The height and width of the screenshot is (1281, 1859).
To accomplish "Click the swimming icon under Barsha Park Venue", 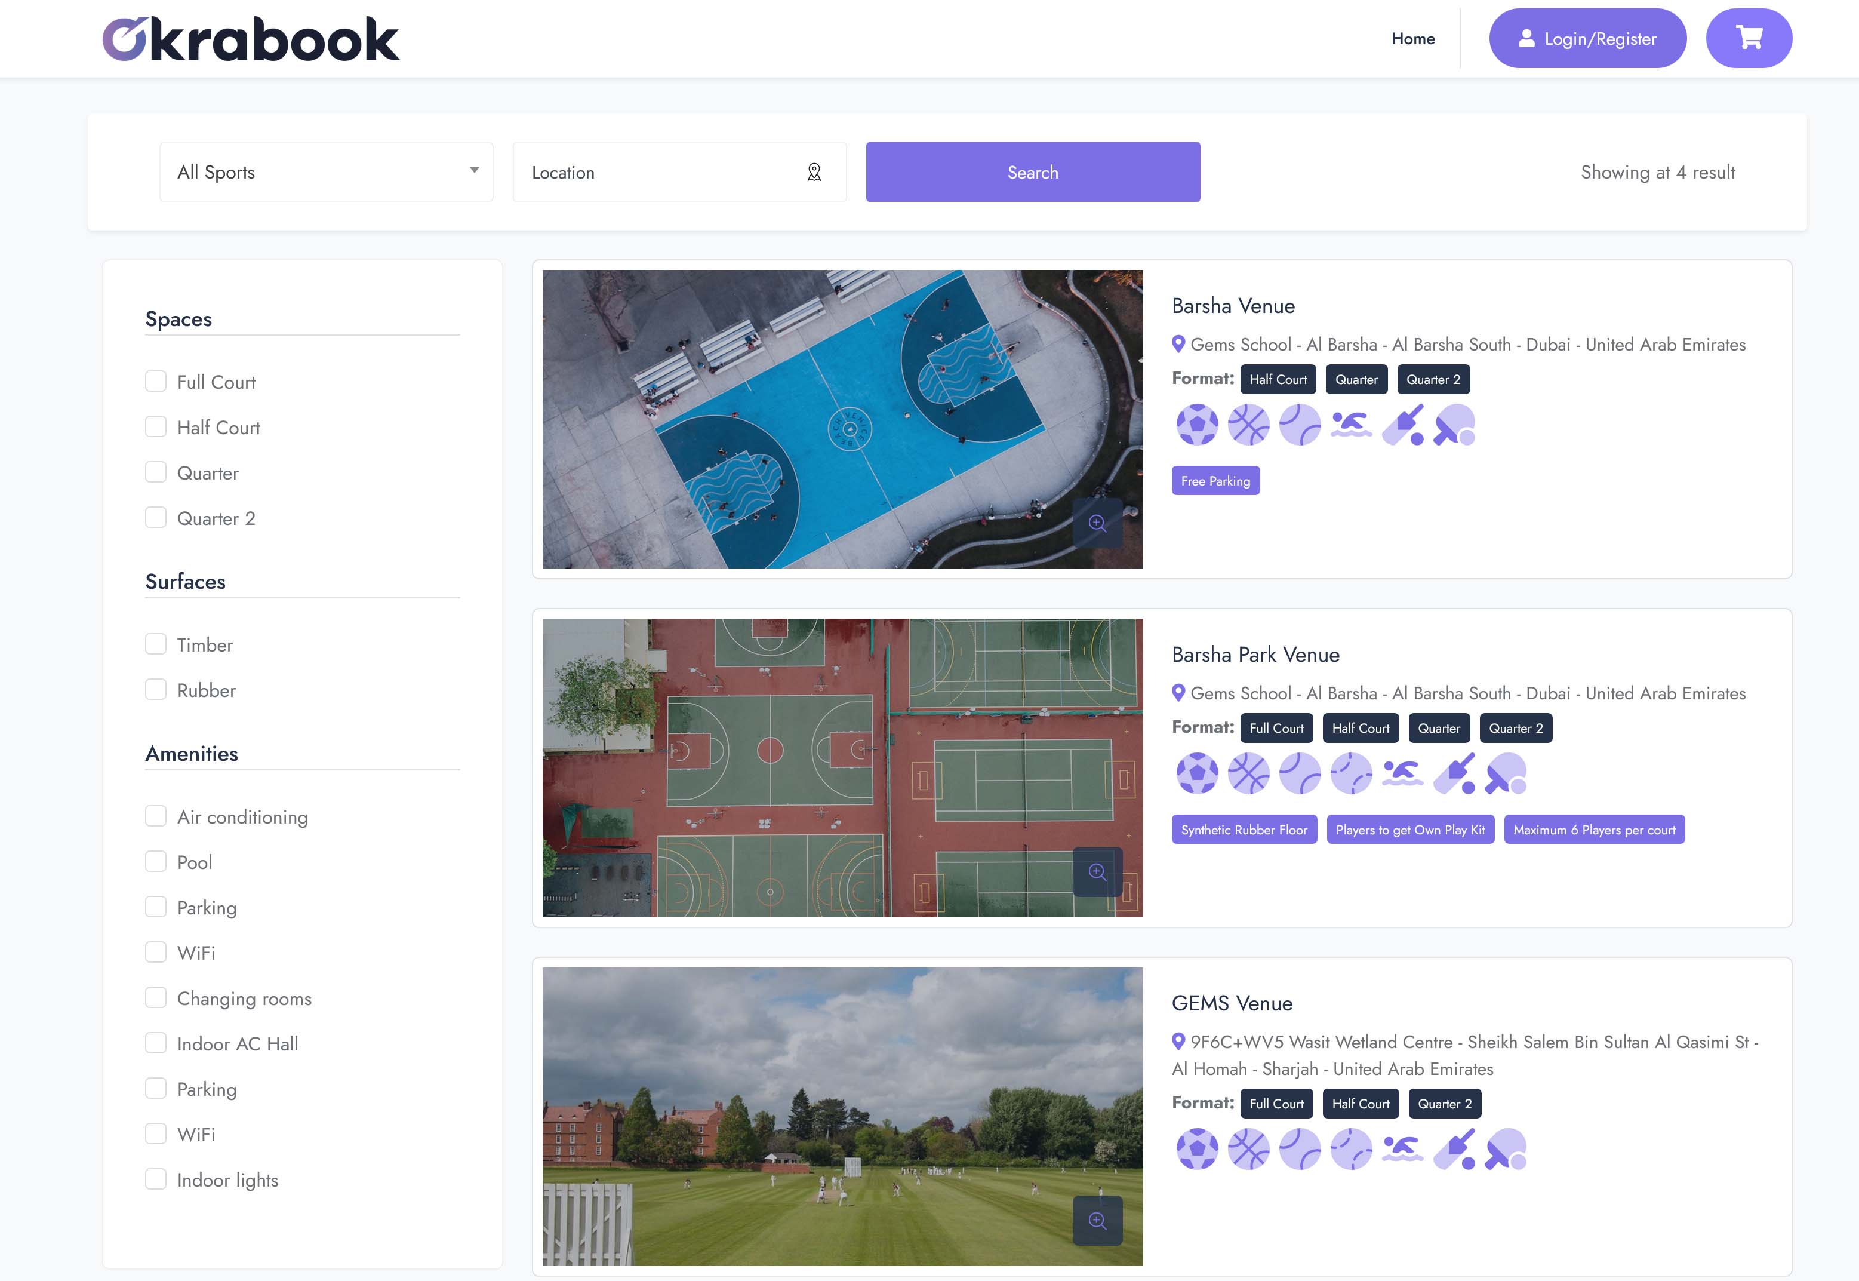I will [x=1402, y=774].
